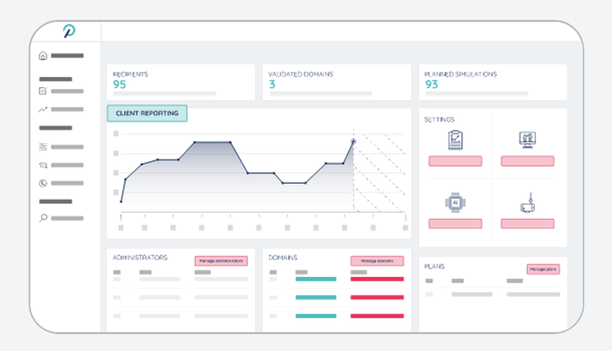This screenshot has width=612, height=351.
Task: Click the Client Reporting button
Action: pyautogui.click(x=147, y=113)
